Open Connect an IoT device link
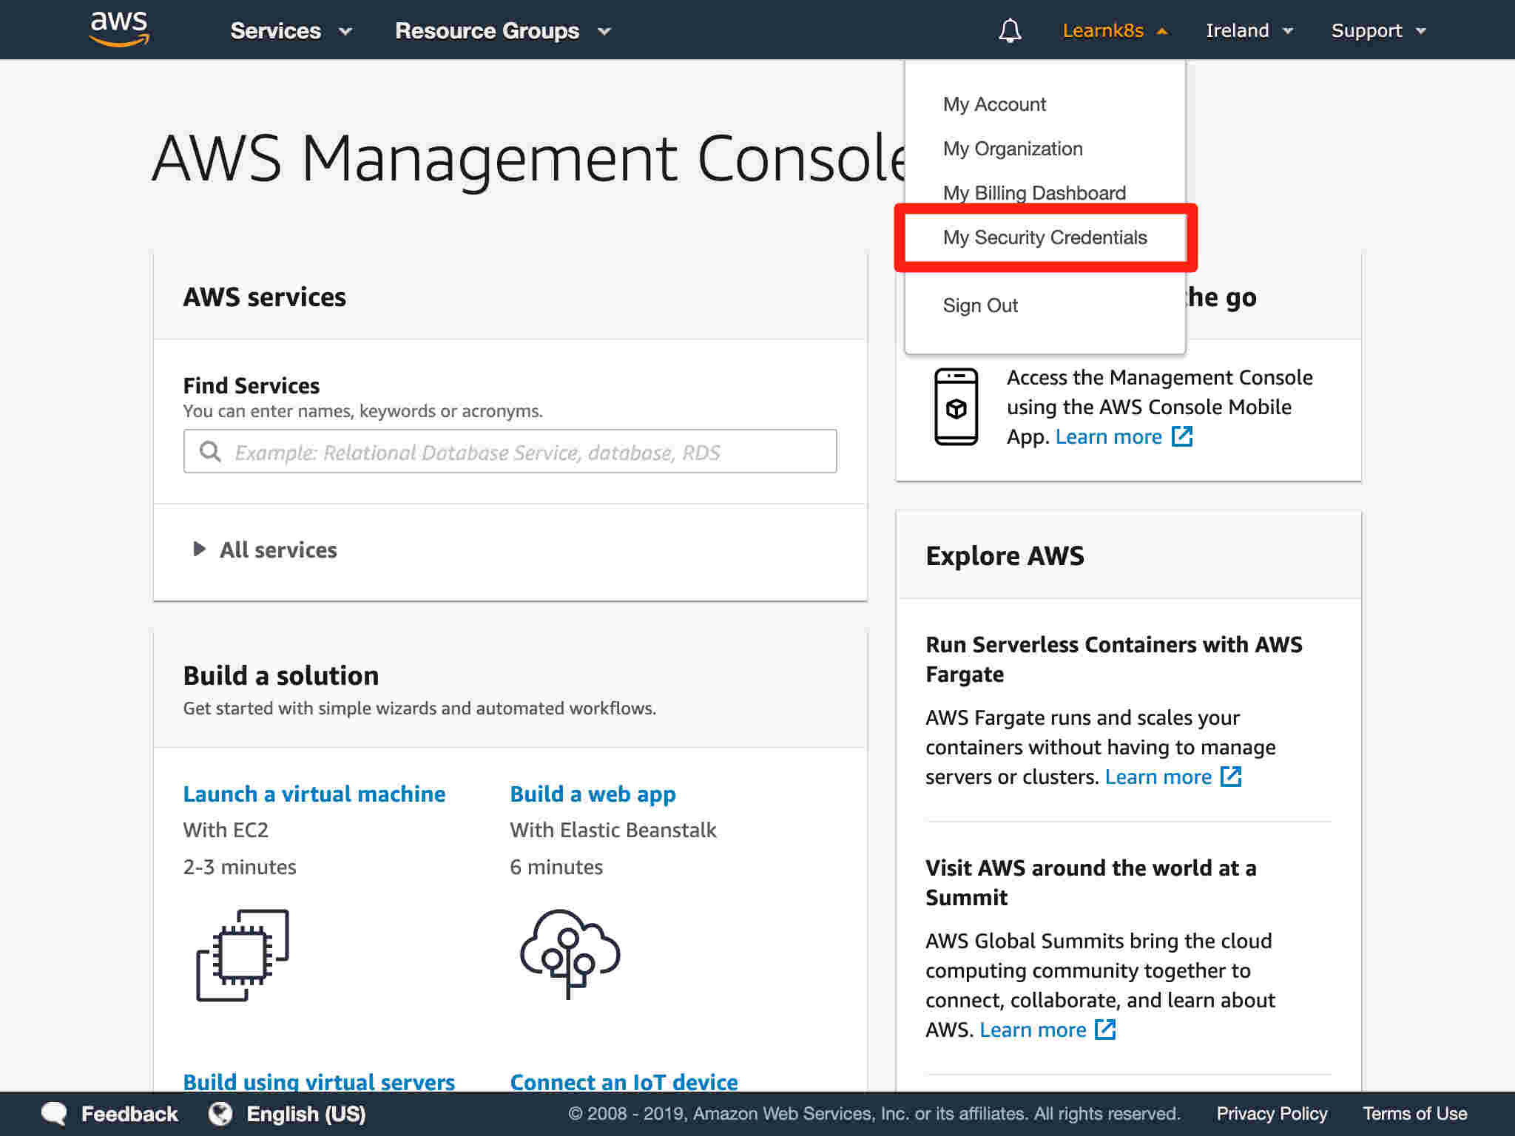 tap(624, 1082)
